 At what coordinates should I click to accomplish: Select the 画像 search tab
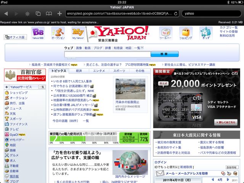coord(79,48)
